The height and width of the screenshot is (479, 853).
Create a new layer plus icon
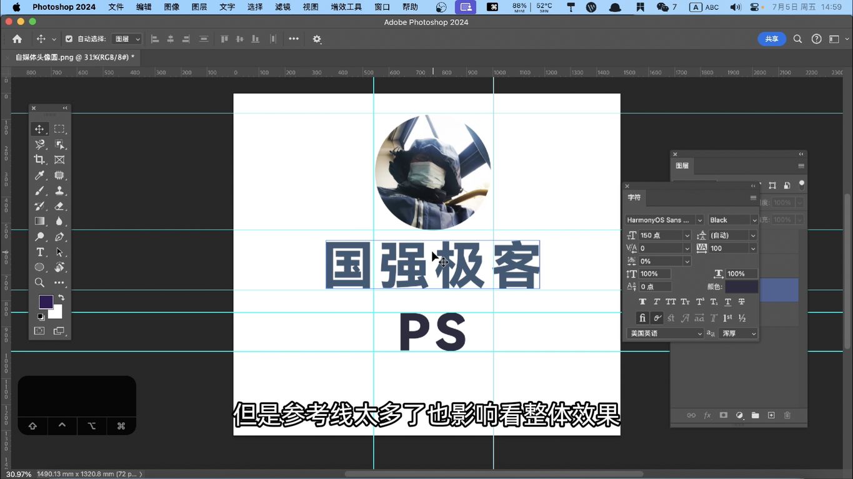coord(771,415)
